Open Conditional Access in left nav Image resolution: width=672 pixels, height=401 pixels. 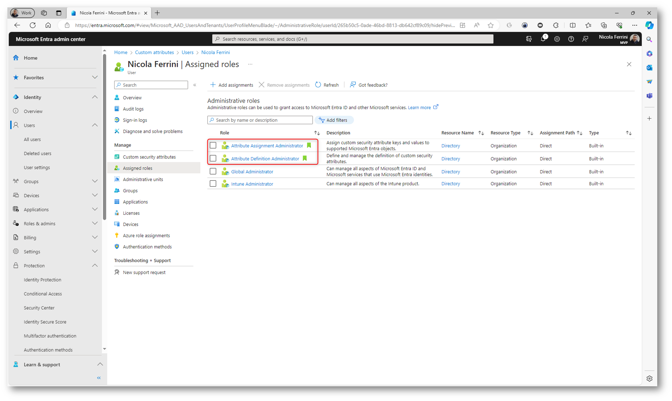(x=43, y=294)
